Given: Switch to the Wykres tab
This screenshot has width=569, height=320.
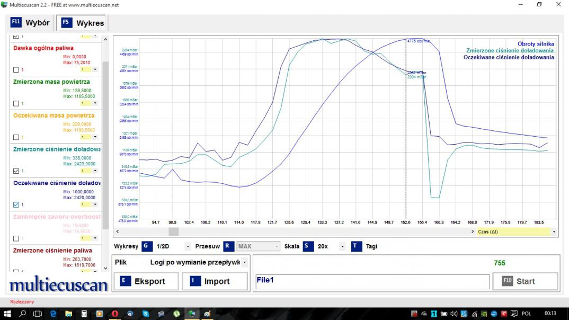Looking at the screenshot, I should click(83, 23).
